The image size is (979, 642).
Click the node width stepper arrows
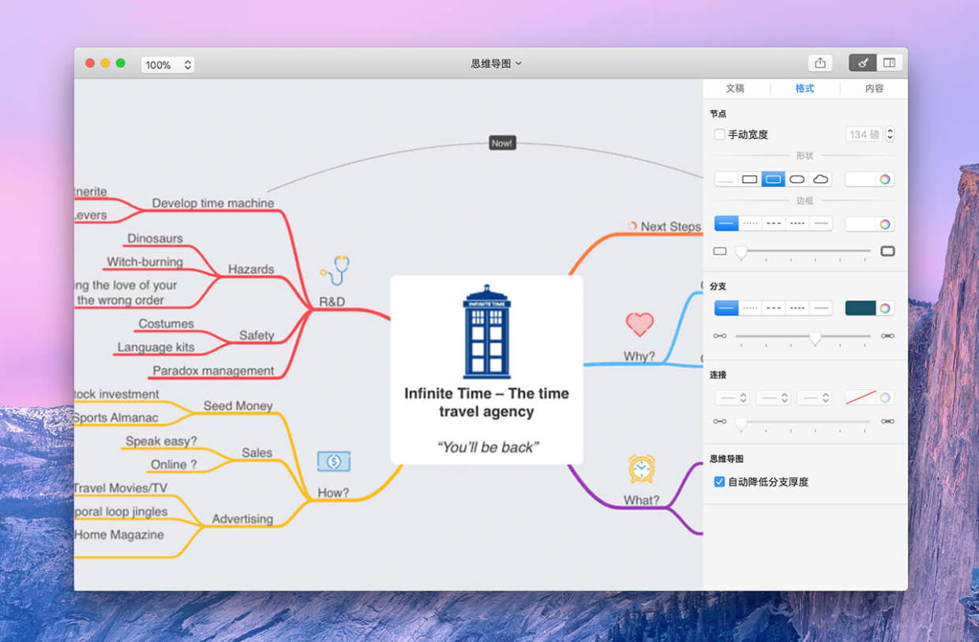890,134
